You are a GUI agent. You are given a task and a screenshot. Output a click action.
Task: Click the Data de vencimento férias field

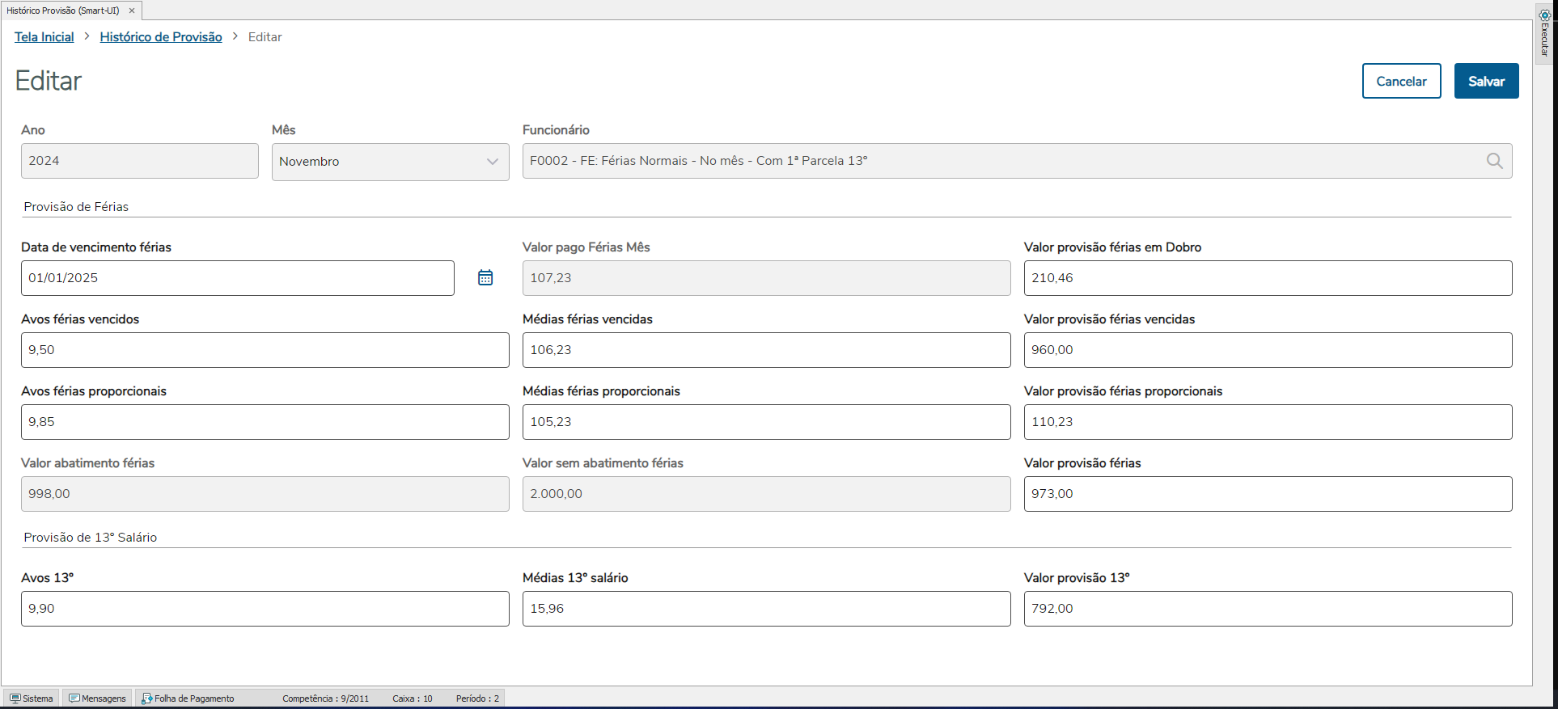(x=237, y=278)
